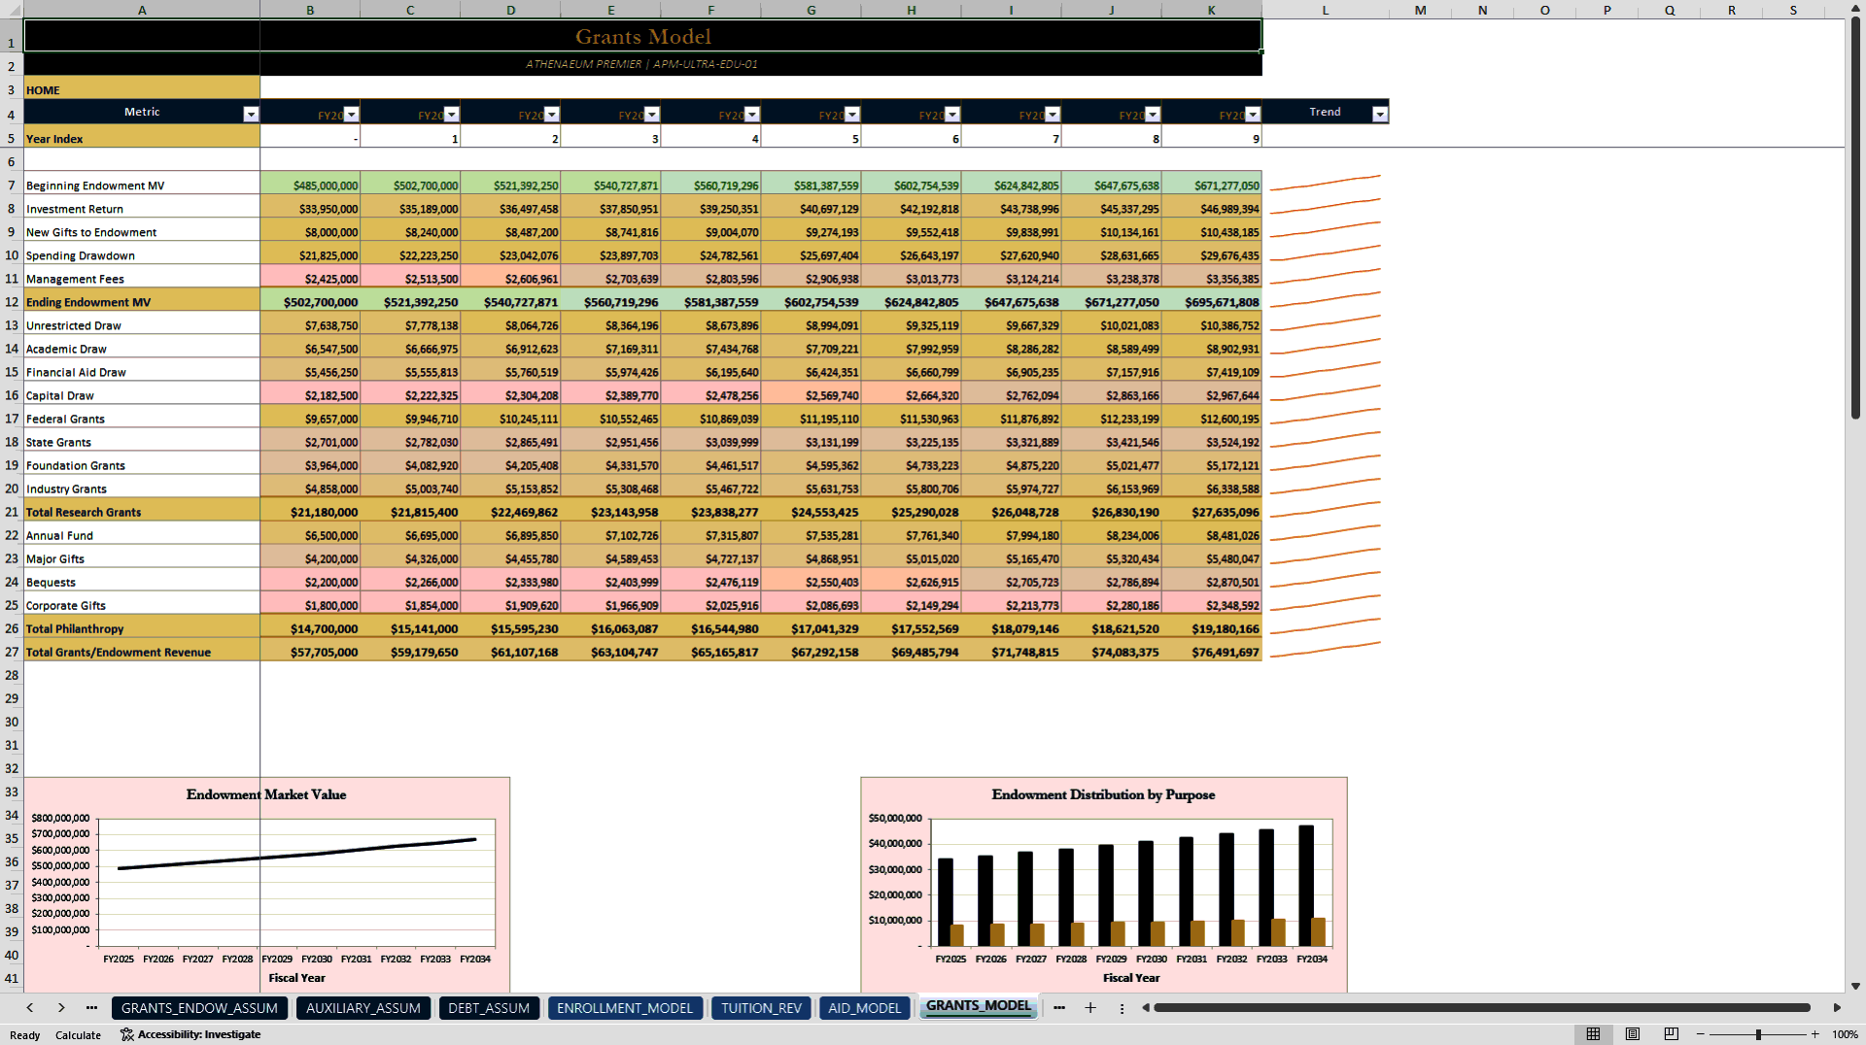Click the Select All corner triangle
The image size is (1866, 1045).
12,10
